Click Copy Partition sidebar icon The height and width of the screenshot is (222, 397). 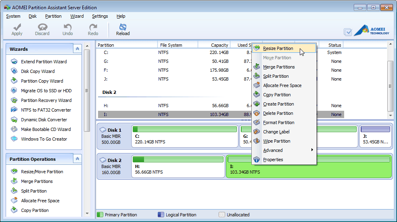(x=14, y=210)
